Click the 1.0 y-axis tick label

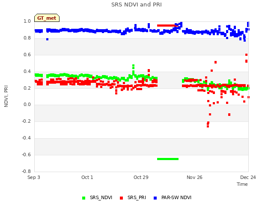(27, 21)
